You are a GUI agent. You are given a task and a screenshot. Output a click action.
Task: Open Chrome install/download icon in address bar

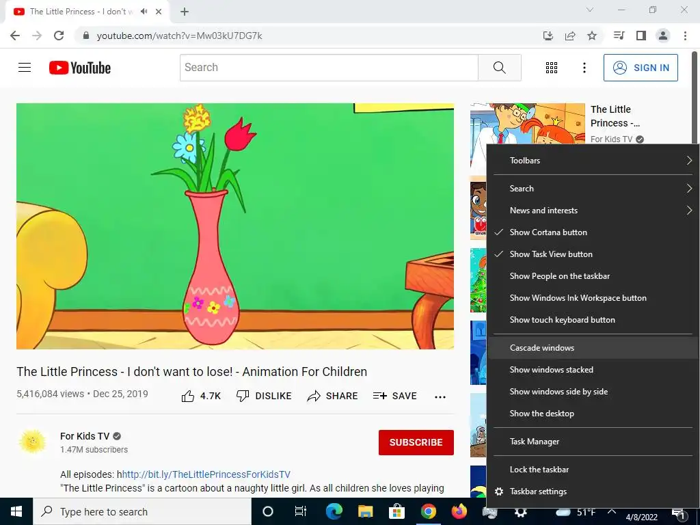click(x=548, y=36)
